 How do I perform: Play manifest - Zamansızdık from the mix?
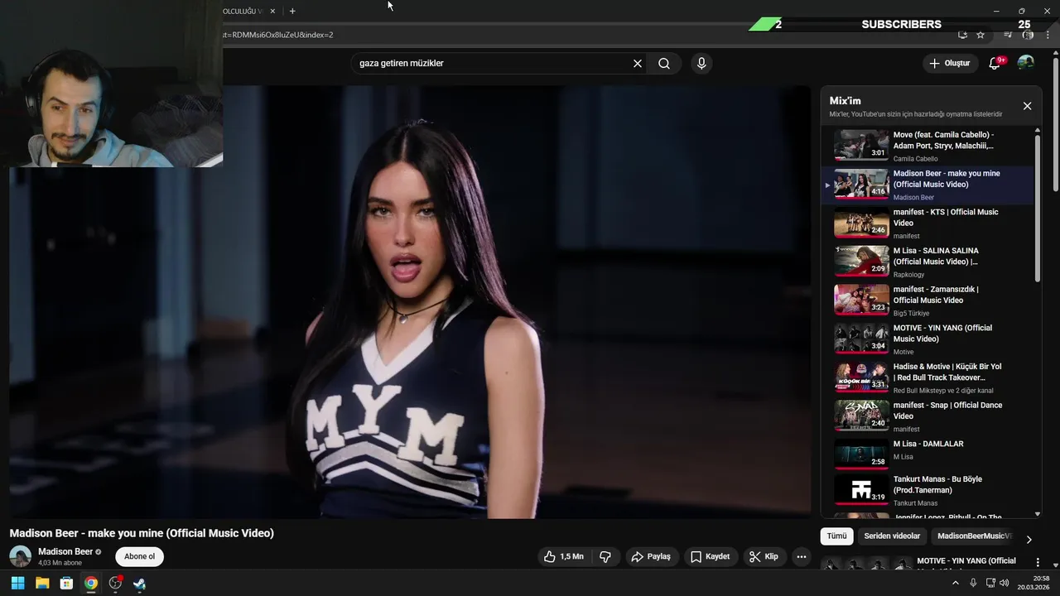click(x=927, y=300)
